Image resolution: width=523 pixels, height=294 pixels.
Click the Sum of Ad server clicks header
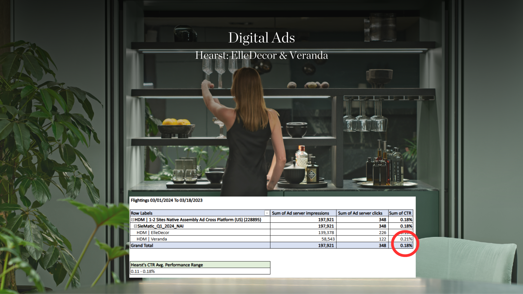tap(360, 213)
